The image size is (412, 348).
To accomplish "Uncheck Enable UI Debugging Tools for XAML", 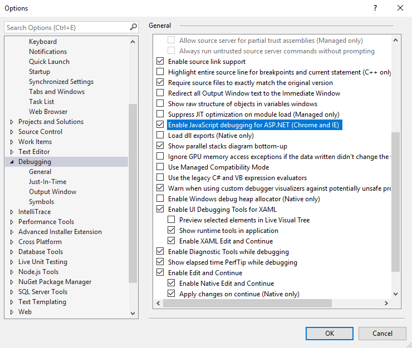I will [160, 209].
